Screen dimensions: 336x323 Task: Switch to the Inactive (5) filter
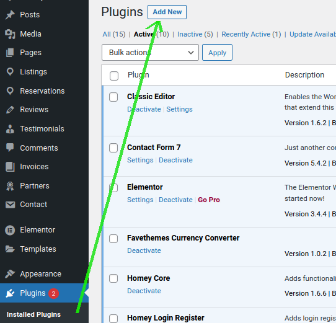click(x=195, y=34)
